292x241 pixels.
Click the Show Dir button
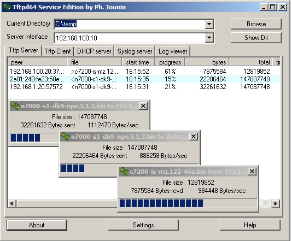[256, 38]
